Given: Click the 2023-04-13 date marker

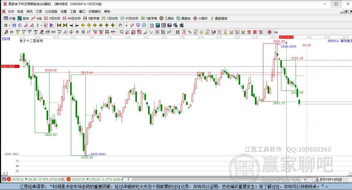Looking at the screenshot, I should [x=286, y=37].
